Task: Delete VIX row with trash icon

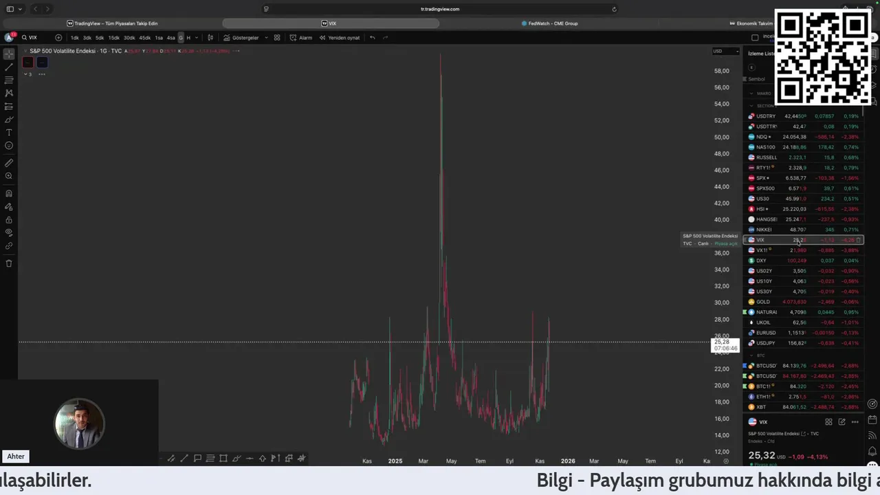Action: pyautogui.click(x=859, y=240)
